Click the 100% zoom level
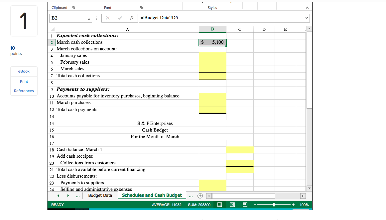 coord(304,205)
